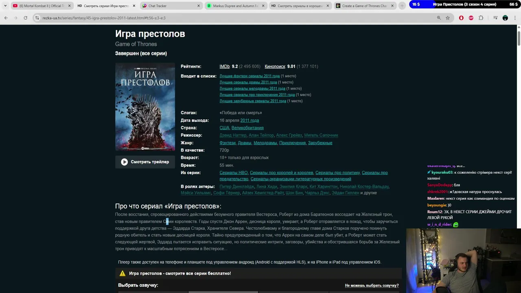Click the Приключения genre link
This screenshot has width=521, height=293.
(x=293, y=143)
